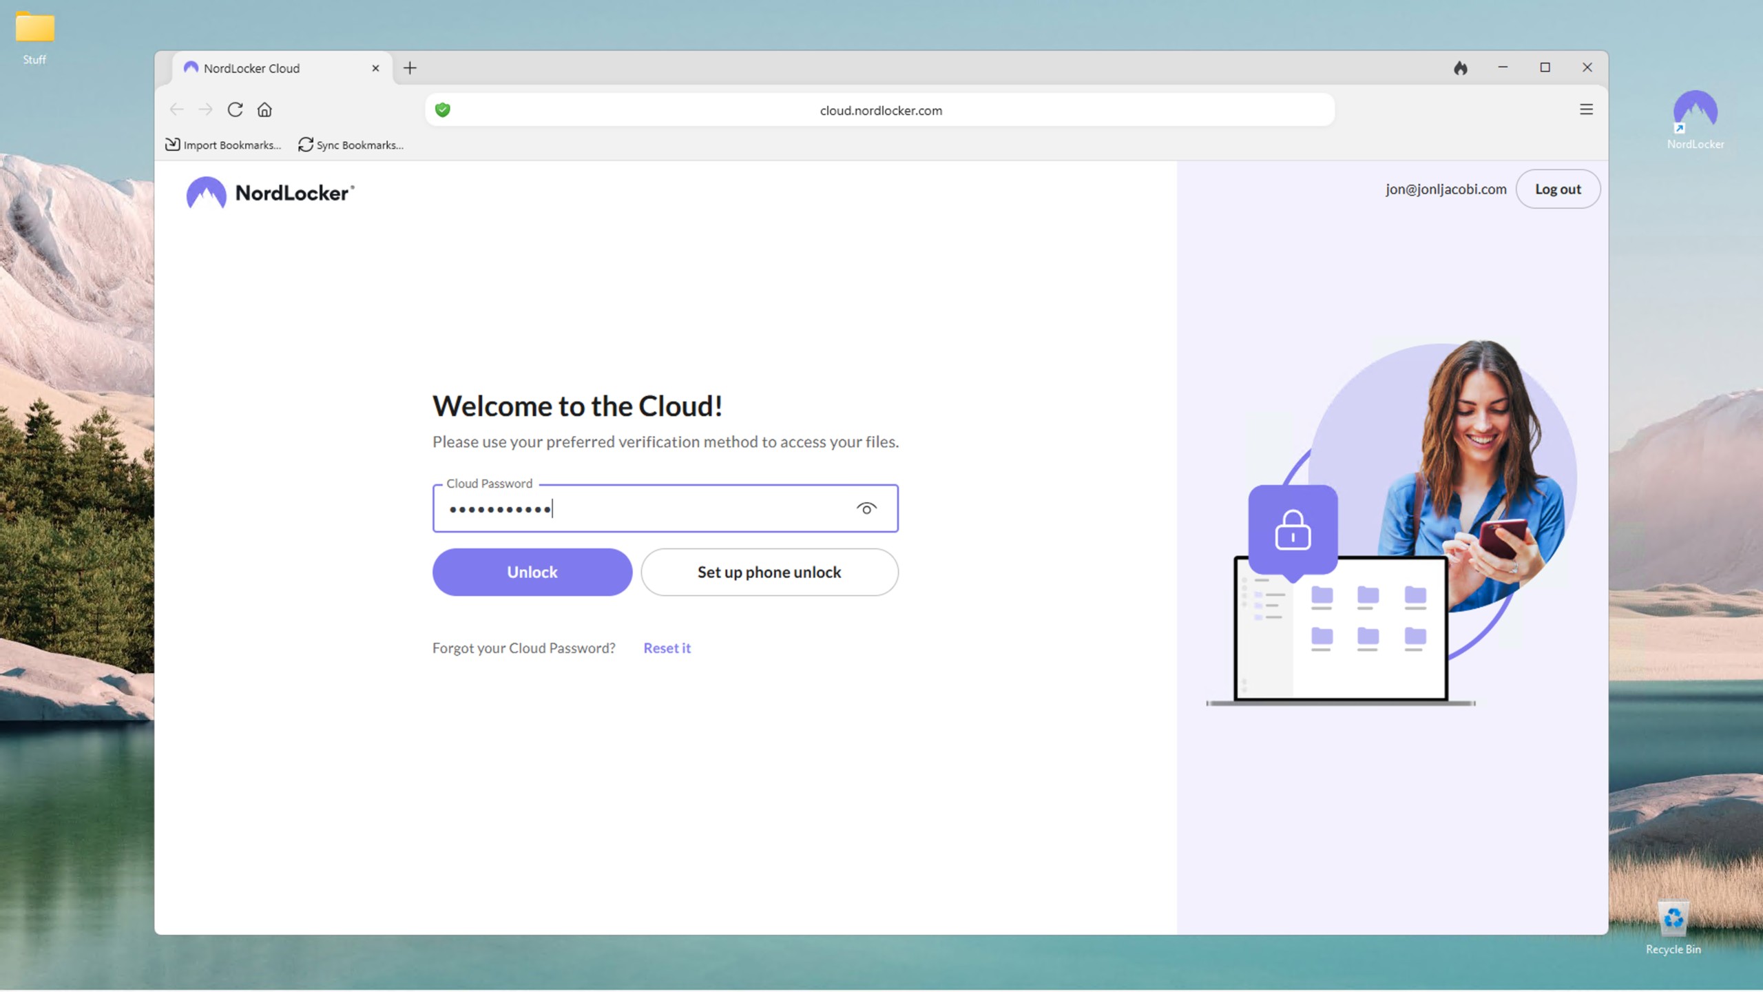The image size is (1763, 992).
Task: Minimize the browser window
Action: pyautogui.click(x=1503, y=68)
